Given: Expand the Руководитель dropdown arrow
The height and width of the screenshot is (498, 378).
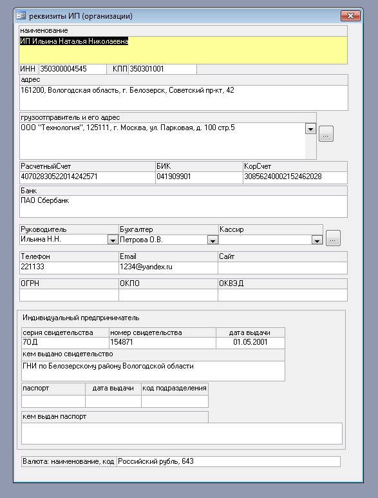Looking at the screenshot, I should pos(113,240).
